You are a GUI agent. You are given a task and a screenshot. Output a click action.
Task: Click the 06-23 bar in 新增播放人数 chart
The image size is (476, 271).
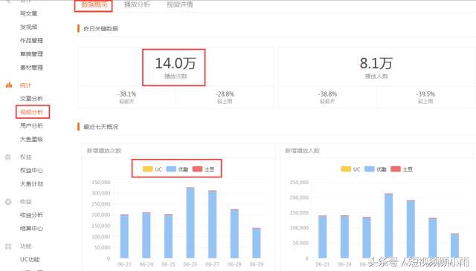click(x=322, y=237)
